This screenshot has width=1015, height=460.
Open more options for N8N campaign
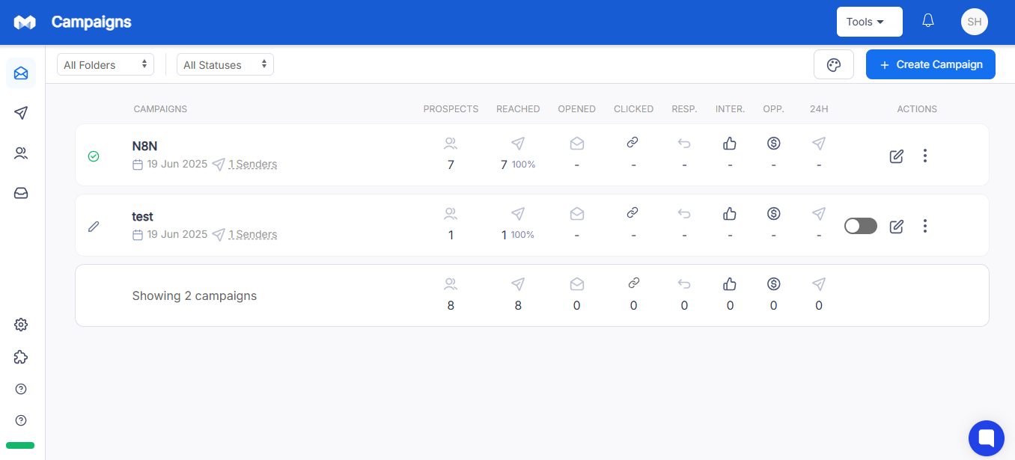925,156
